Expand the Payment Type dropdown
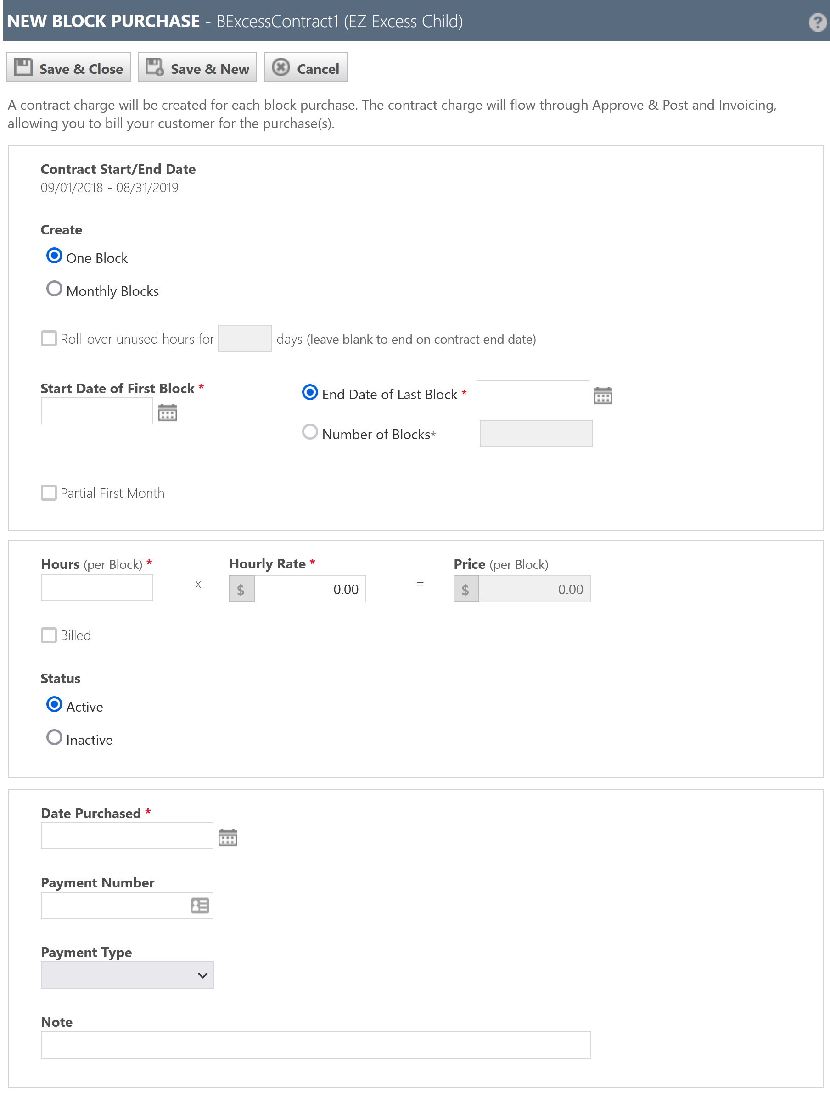 tap(127, 975)
